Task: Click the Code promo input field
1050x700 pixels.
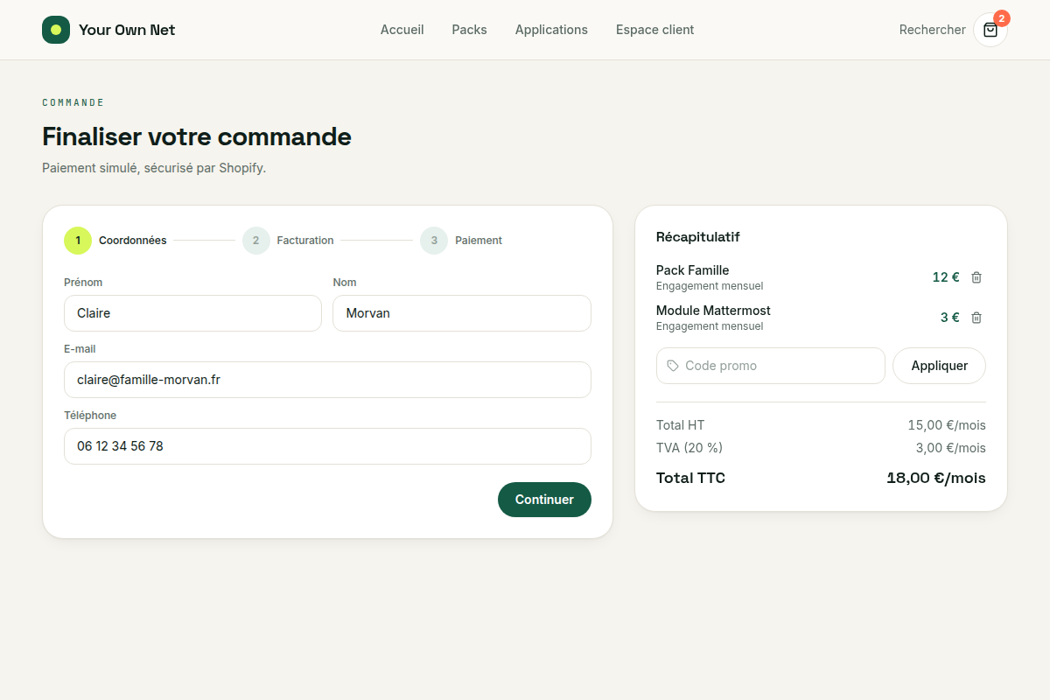Action: (x=771, y=366)
